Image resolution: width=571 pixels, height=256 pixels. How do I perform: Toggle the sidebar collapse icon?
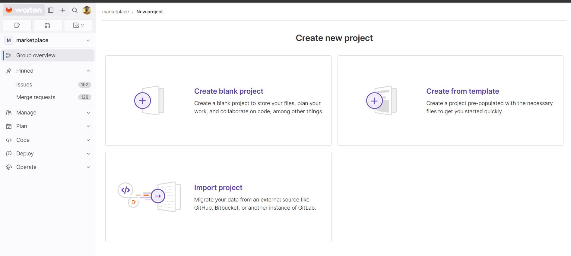click(51, 10)
